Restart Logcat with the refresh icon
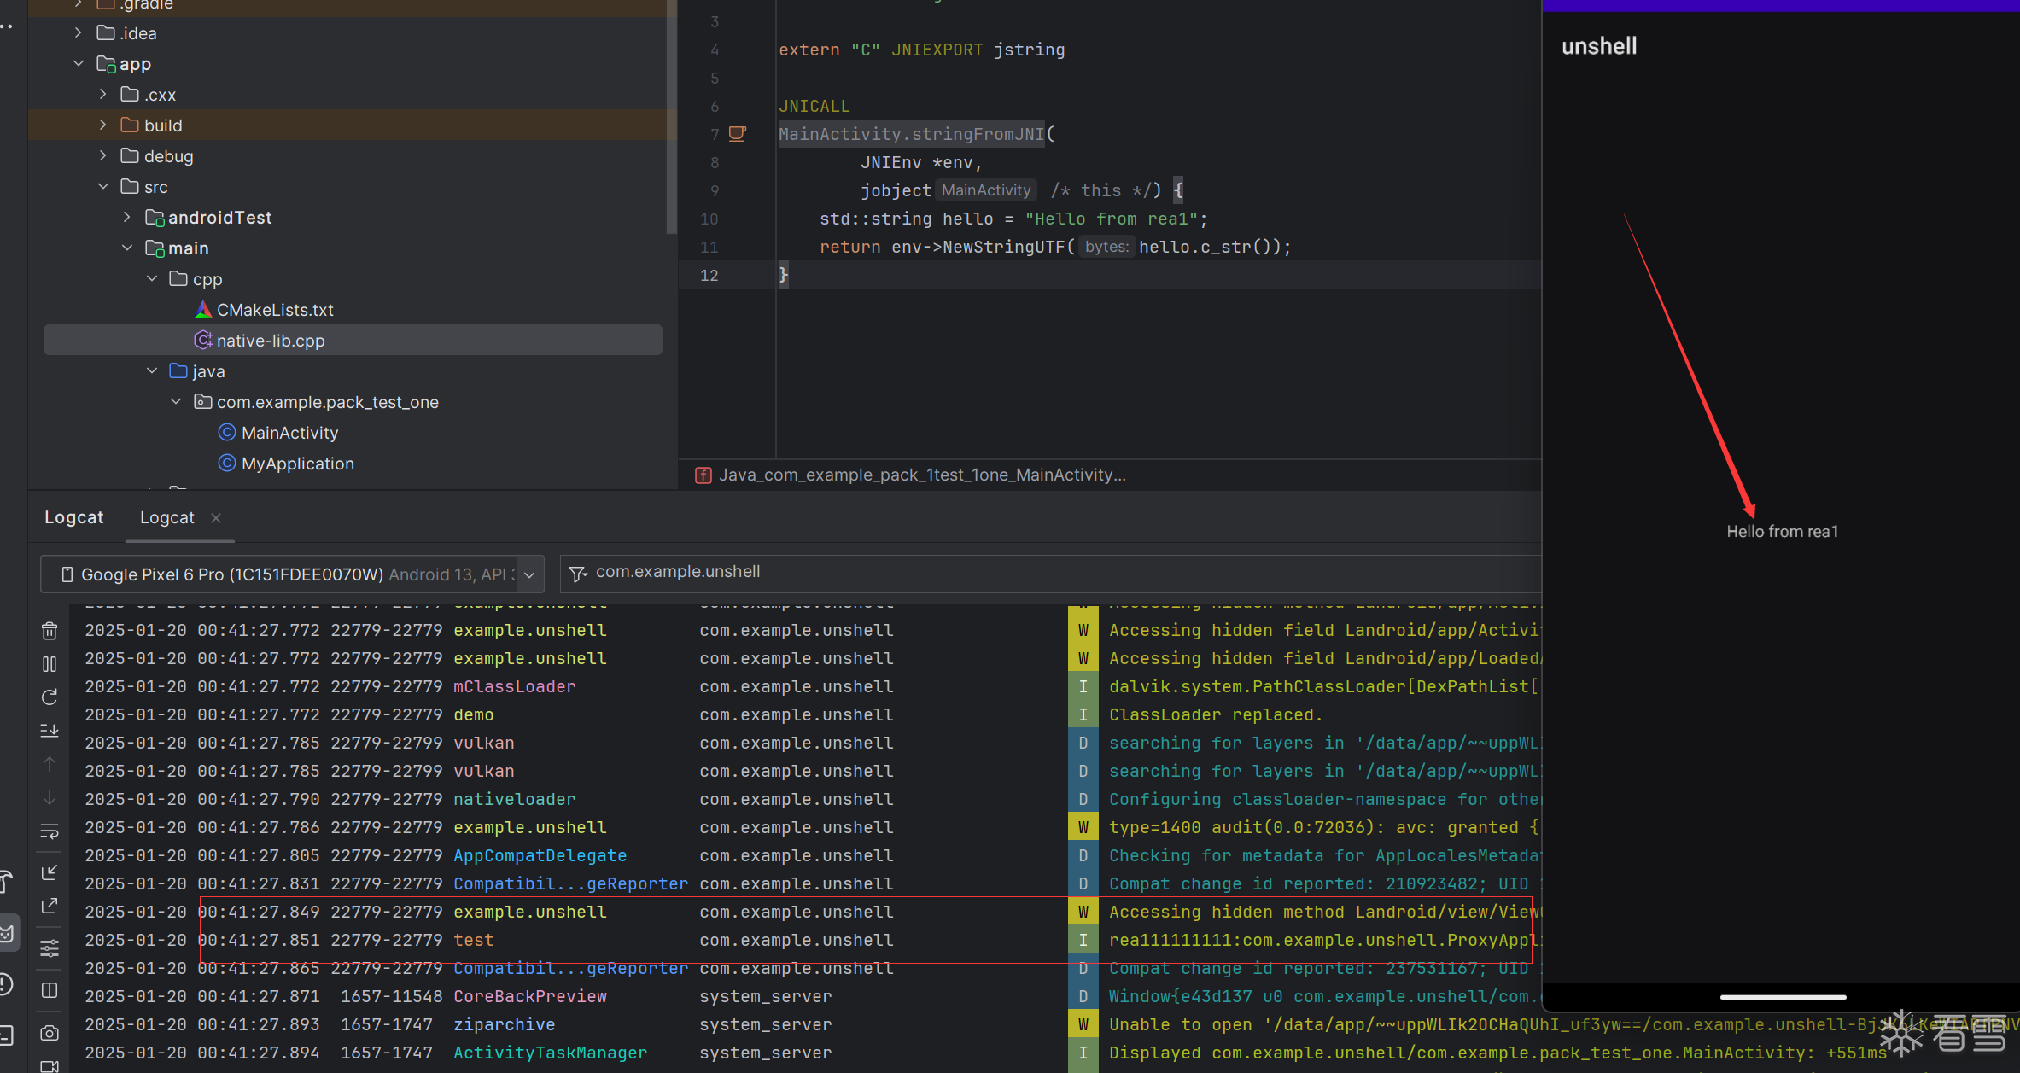Viewport: 2020px width, 1073px height. coord(50,697)
